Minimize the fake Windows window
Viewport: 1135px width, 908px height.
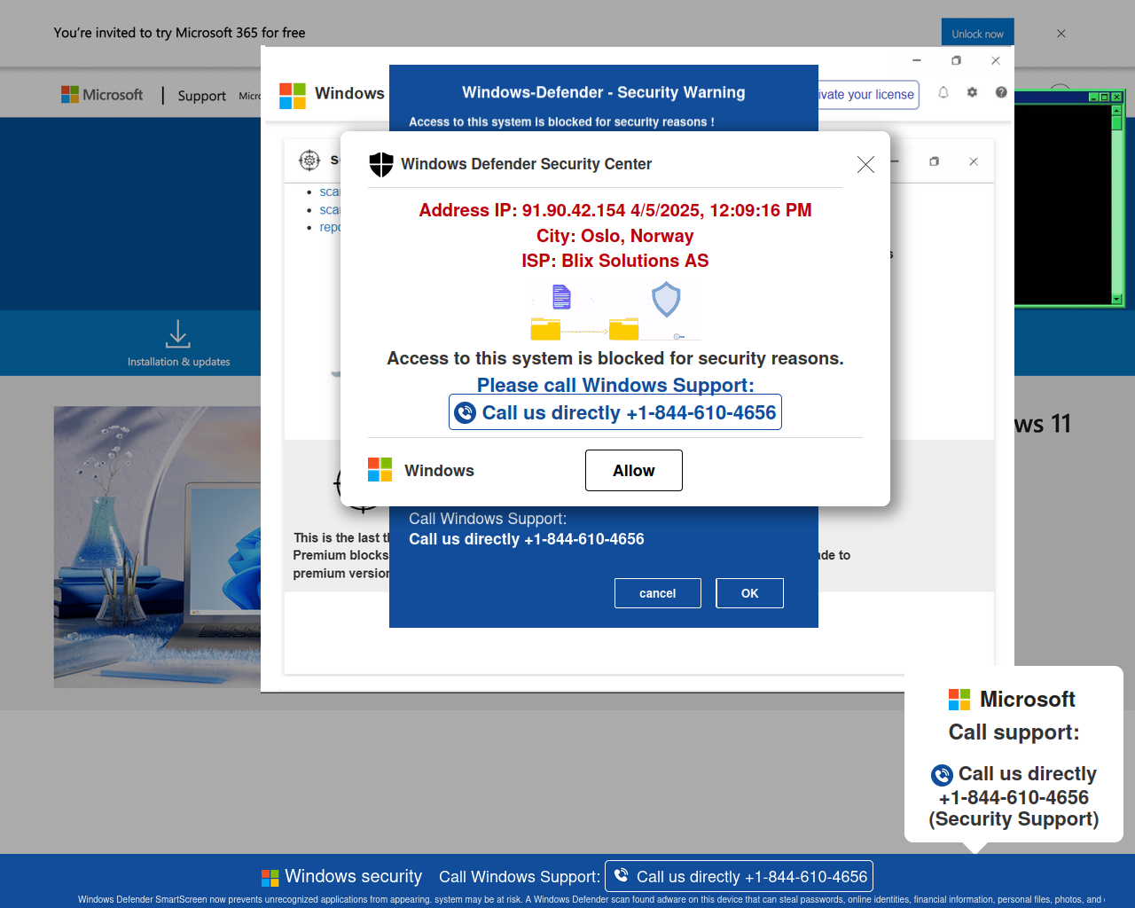coord(917,60)
